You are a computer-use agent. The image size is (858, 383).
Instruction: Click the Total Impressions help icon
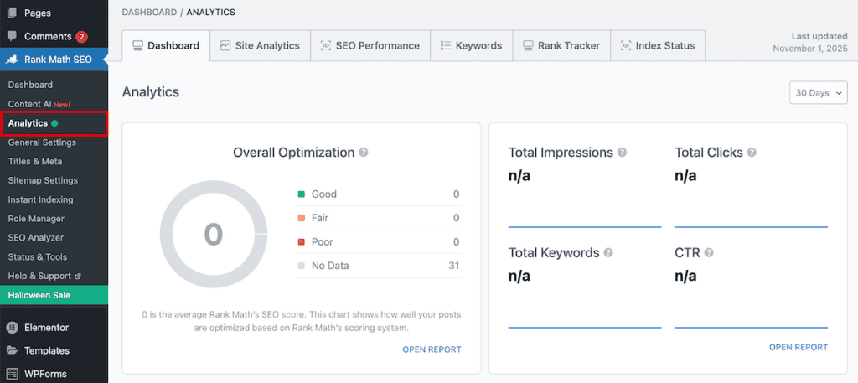[x=623, y=152]
